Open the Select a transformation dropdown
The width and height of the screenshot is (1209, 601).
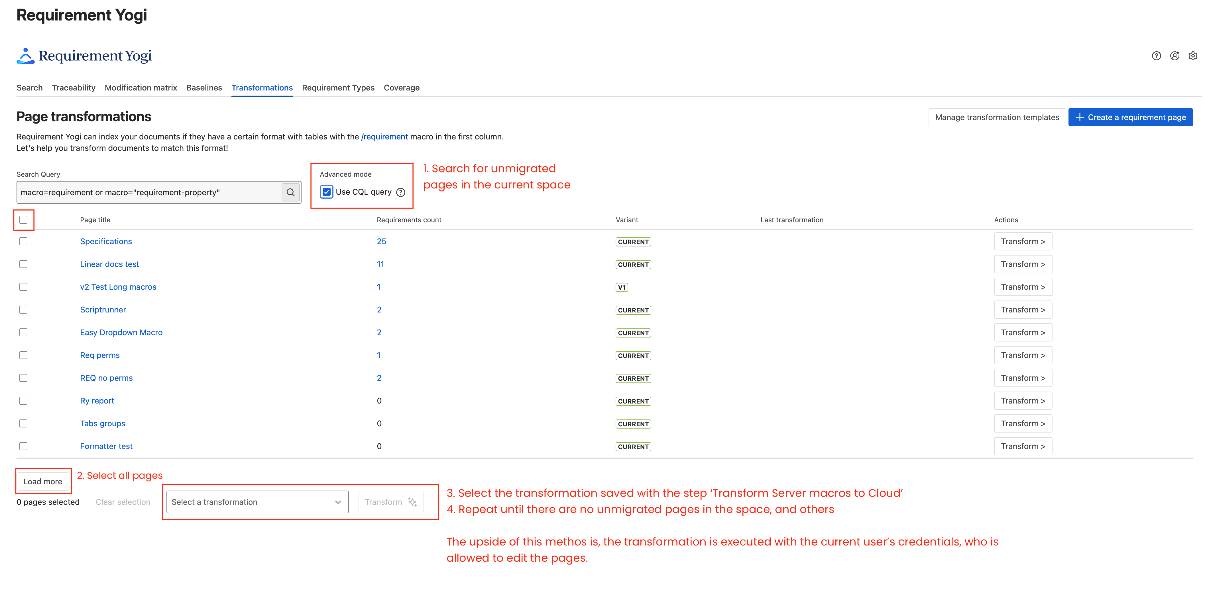(257, 502)
